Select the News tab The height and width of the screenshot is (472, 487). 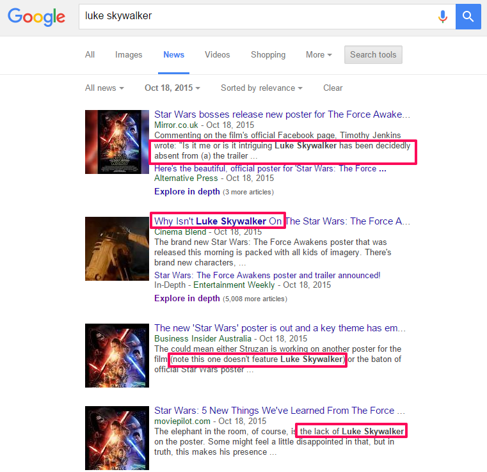coord(173,54)
